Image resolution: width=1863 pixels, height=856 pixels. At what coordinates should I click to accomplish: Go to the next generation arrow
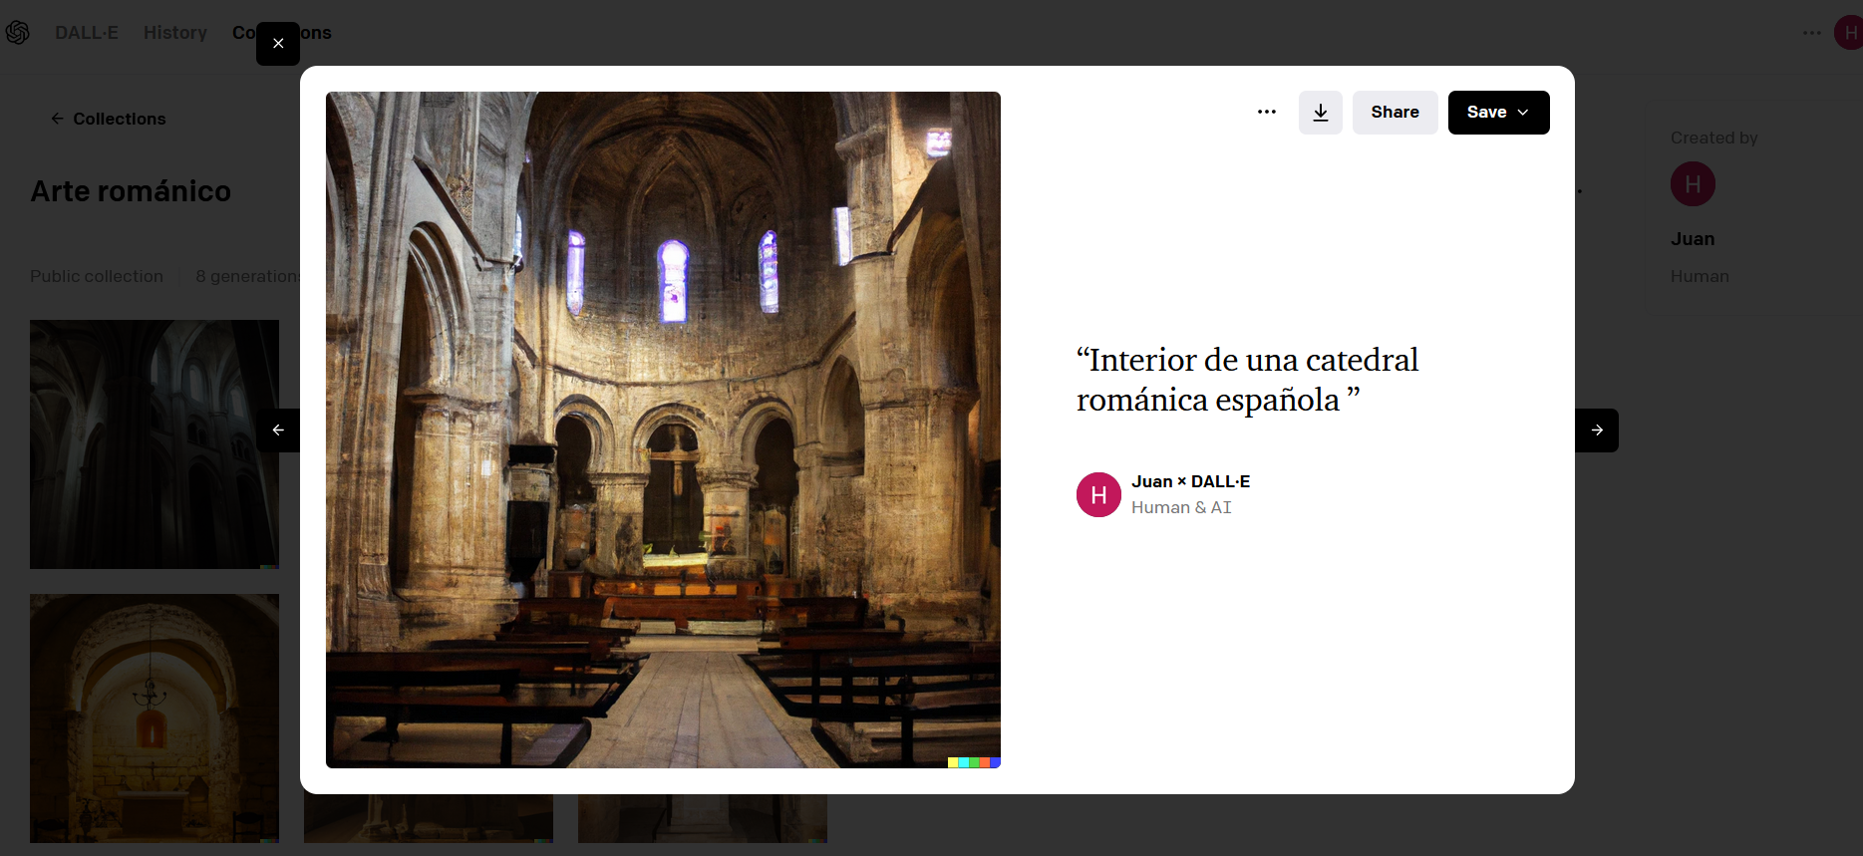pos(1597,430)
